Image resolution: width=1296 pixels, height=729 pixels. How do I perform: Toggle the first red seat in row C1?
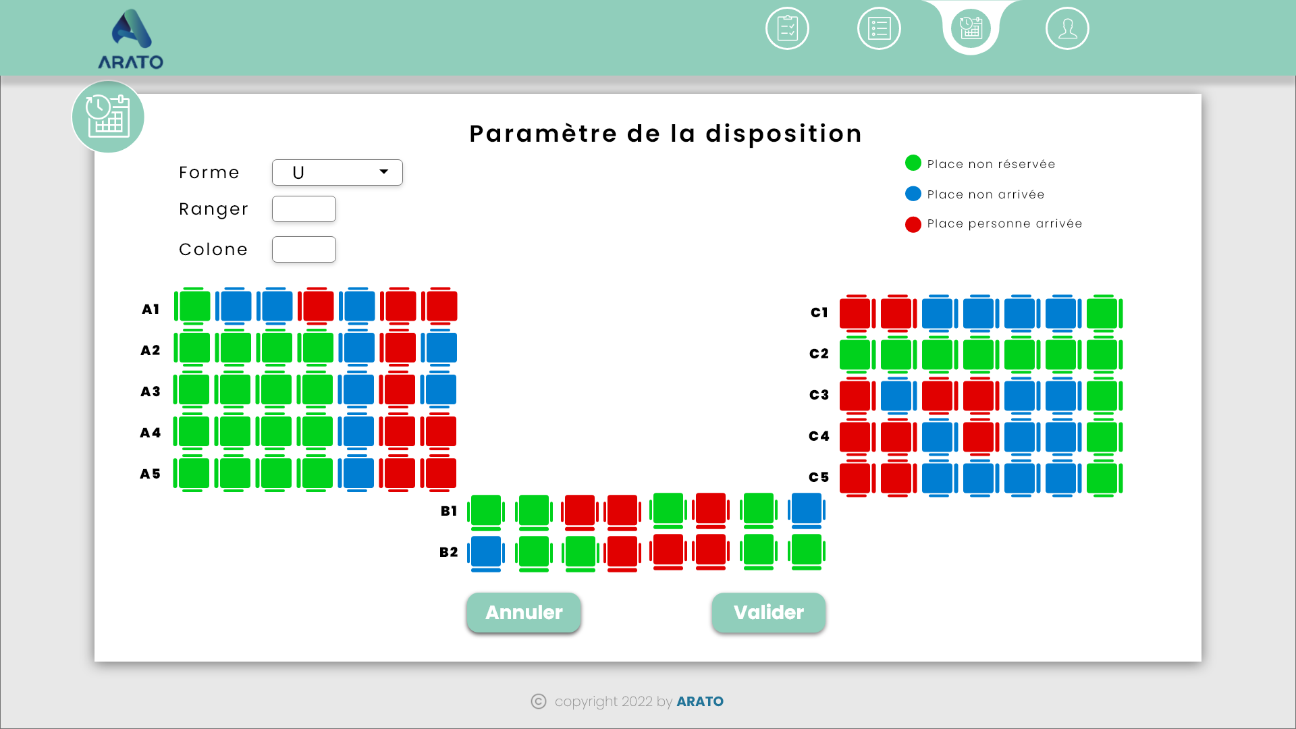pyautogui.click(x=855, y=313)
